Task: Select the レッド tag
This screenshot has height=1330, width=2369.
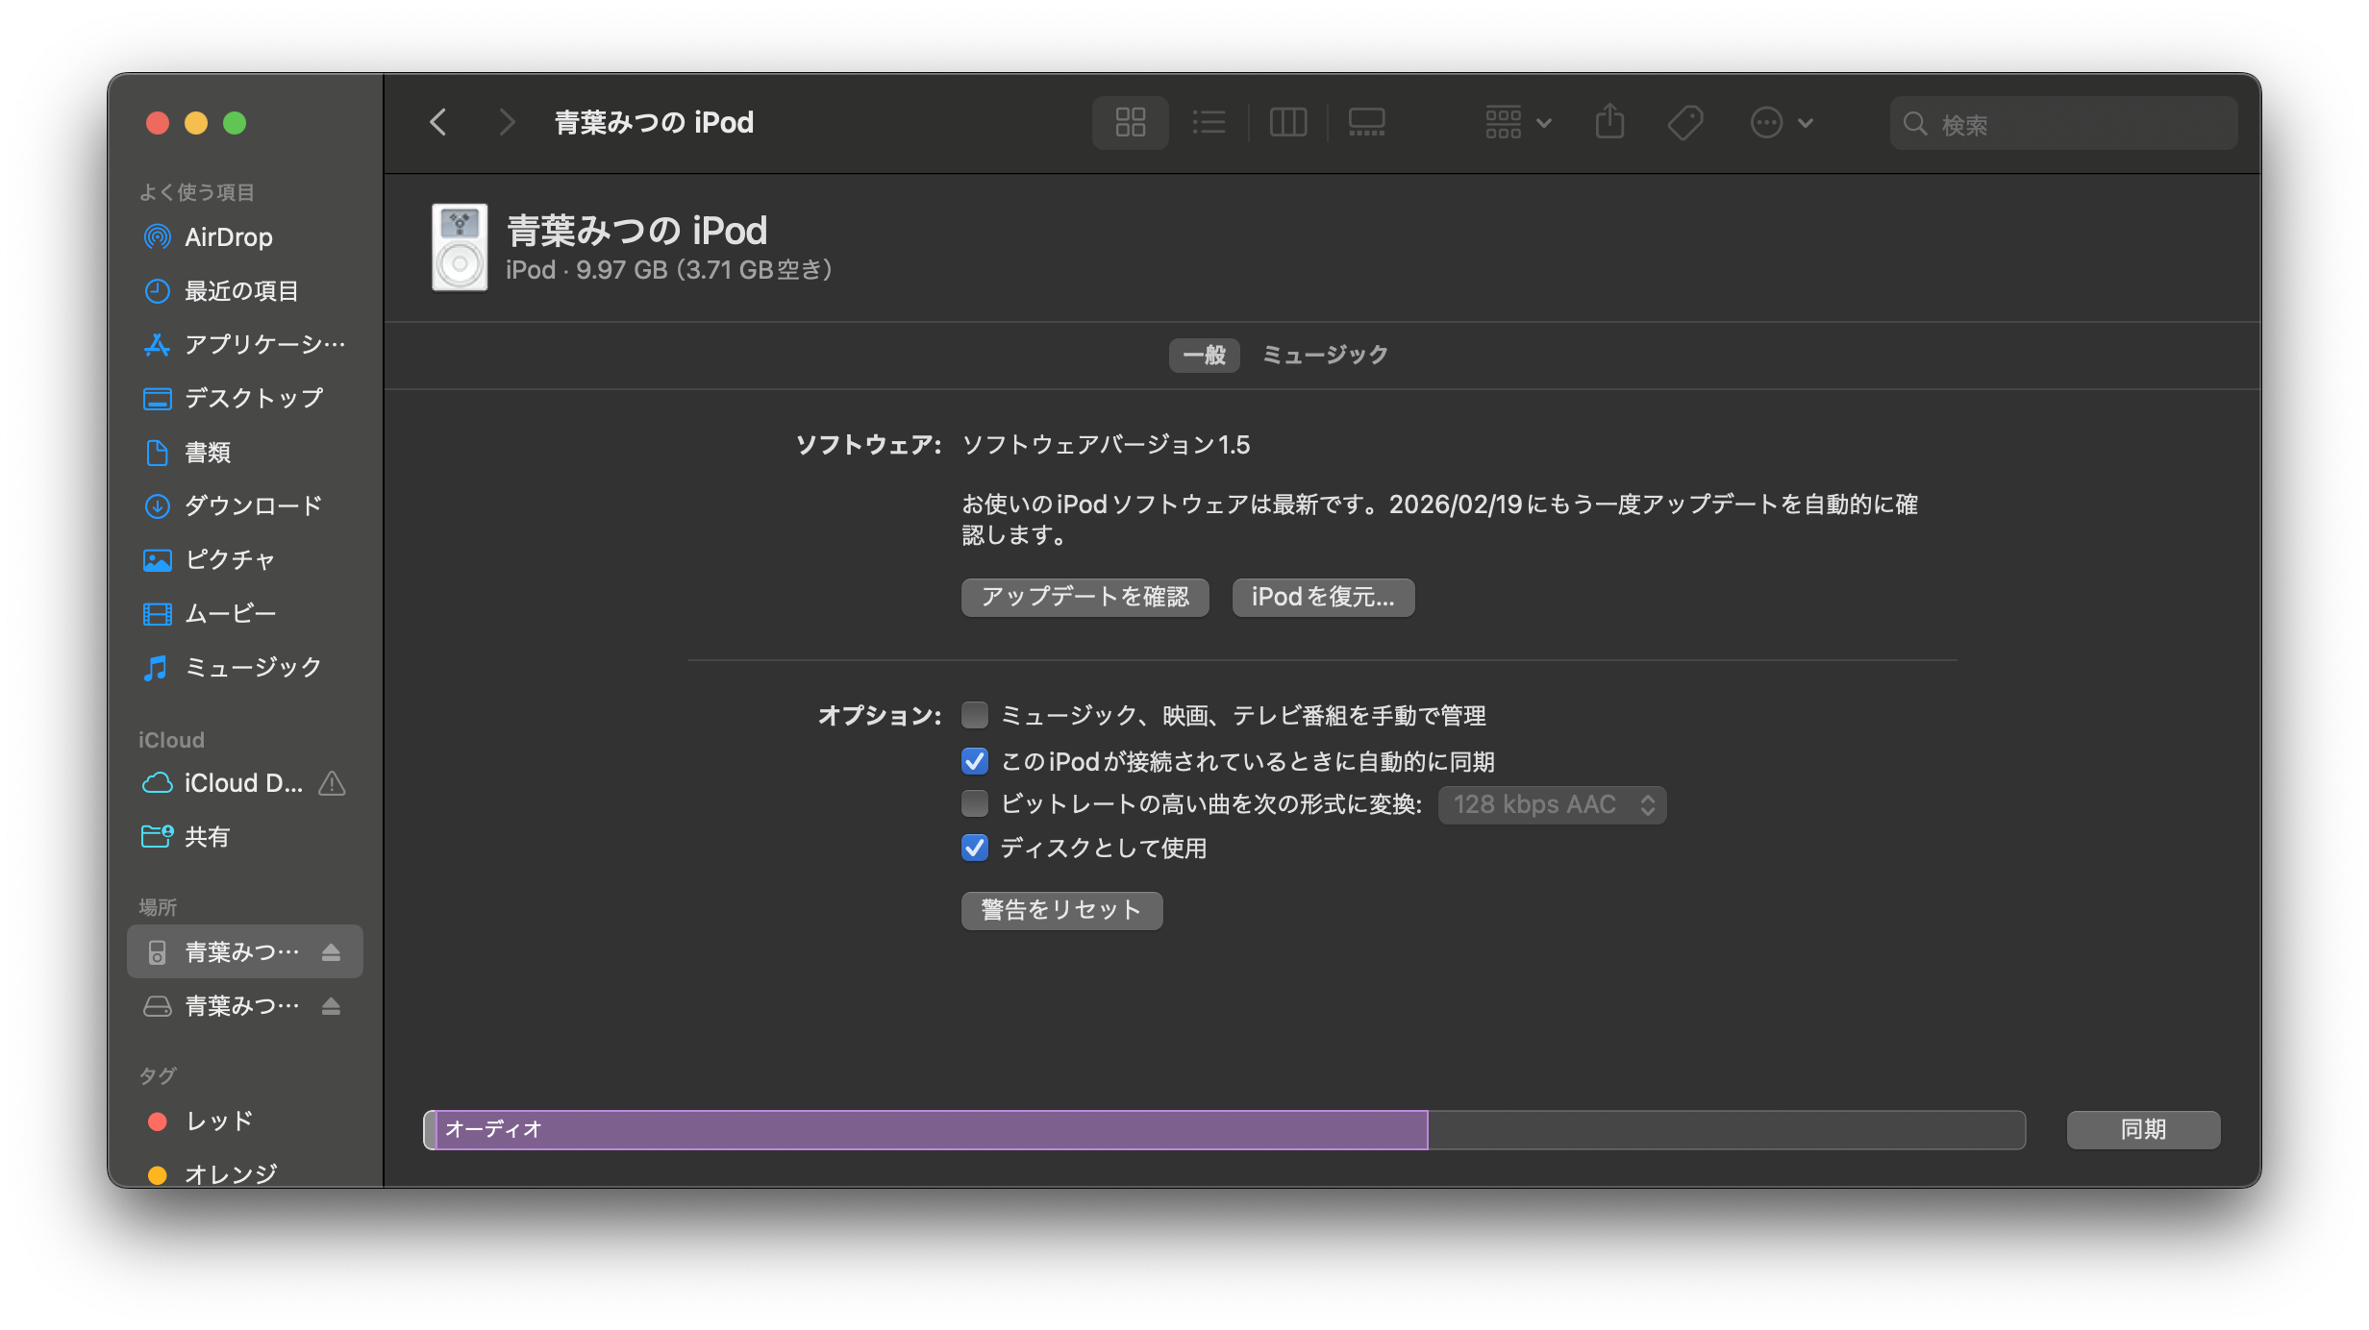Action: pyautogui.click(x=244, y=1121)
